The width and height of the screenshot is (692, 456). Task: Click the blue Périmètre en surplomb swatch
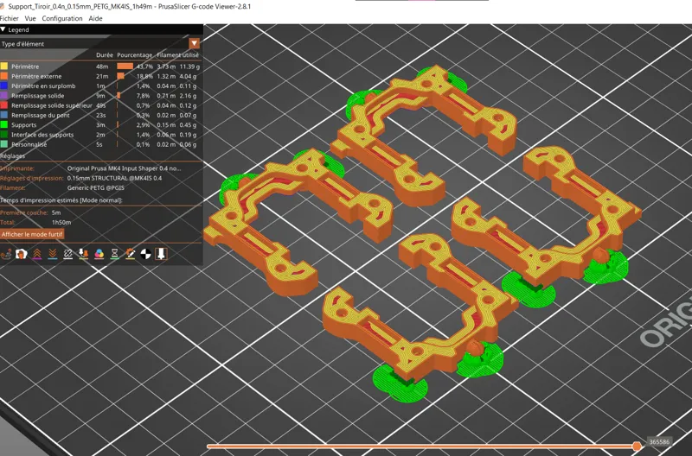click(4, 85)
